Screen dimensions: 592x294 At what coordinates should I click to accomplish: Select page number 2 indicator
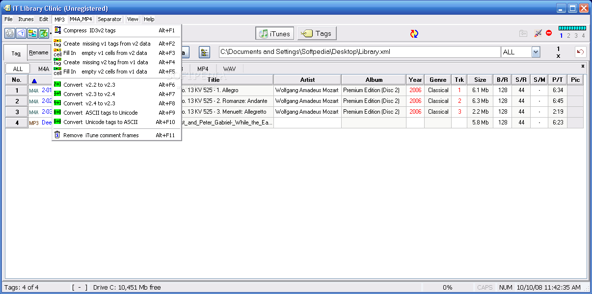569,35
